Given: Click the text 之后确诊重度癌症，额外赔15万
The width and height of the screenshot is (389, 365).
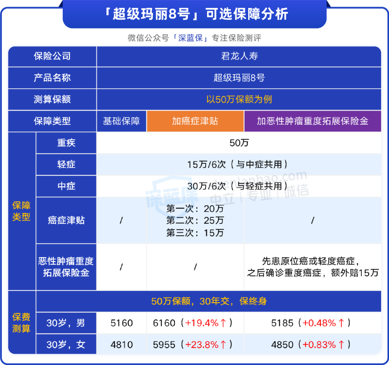Looking at the screenshot, I should pyautogui.click(x=313, y=273).
